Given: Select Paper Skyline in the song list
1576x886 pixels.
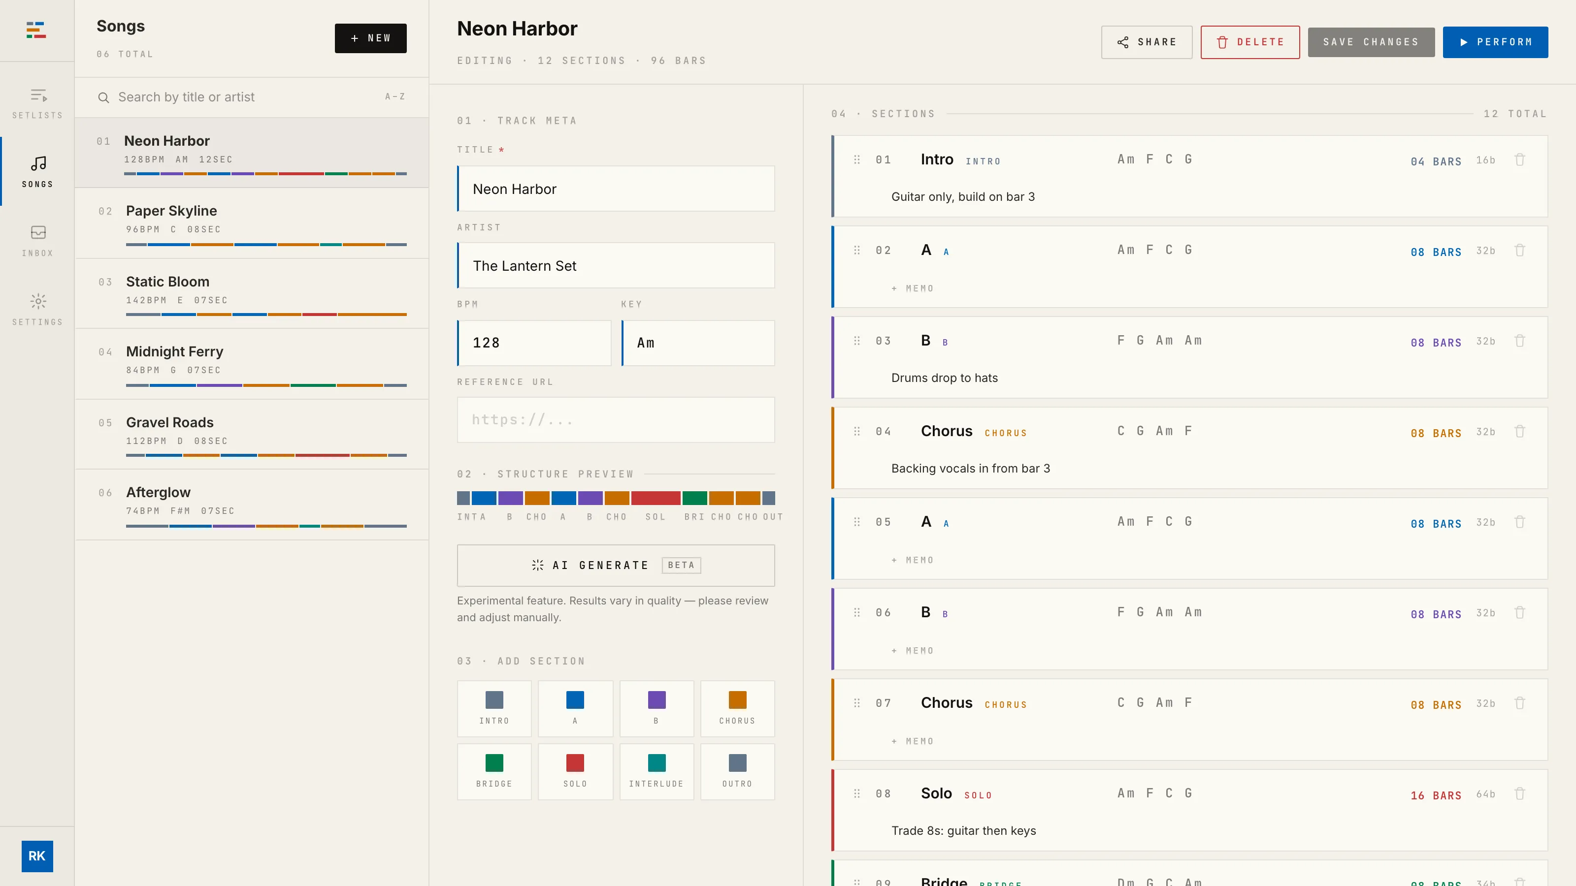Looking at the screenshot, I should 252,223.
